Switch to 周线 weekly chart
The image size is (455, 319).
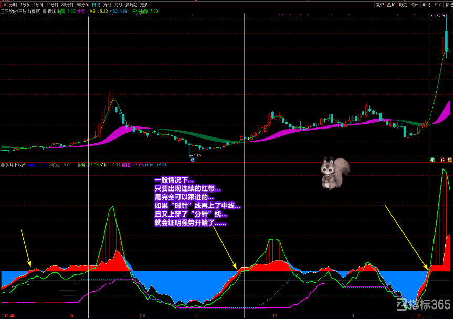click(x=108, y=5)
